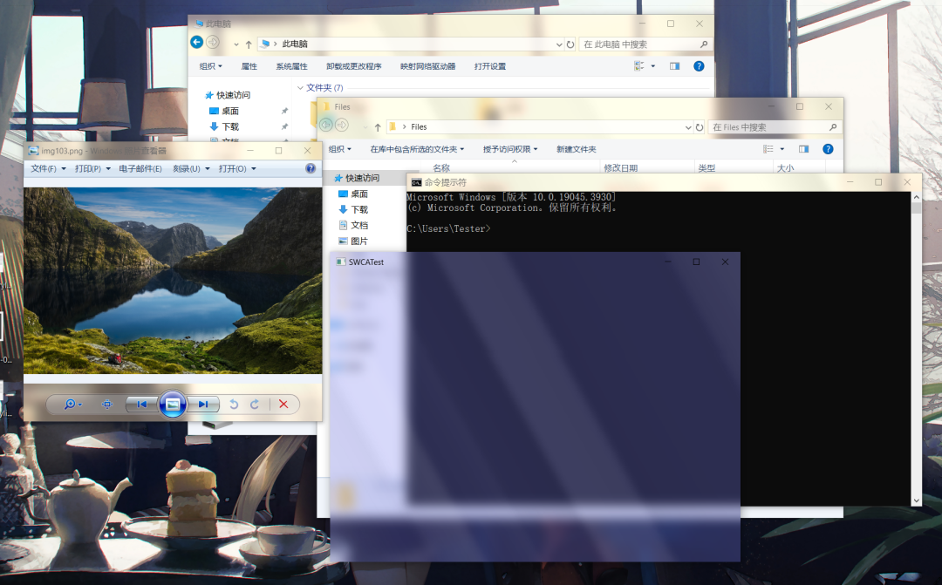Show the image at actual size
The image size is (942, 585).
click(106, 404)
